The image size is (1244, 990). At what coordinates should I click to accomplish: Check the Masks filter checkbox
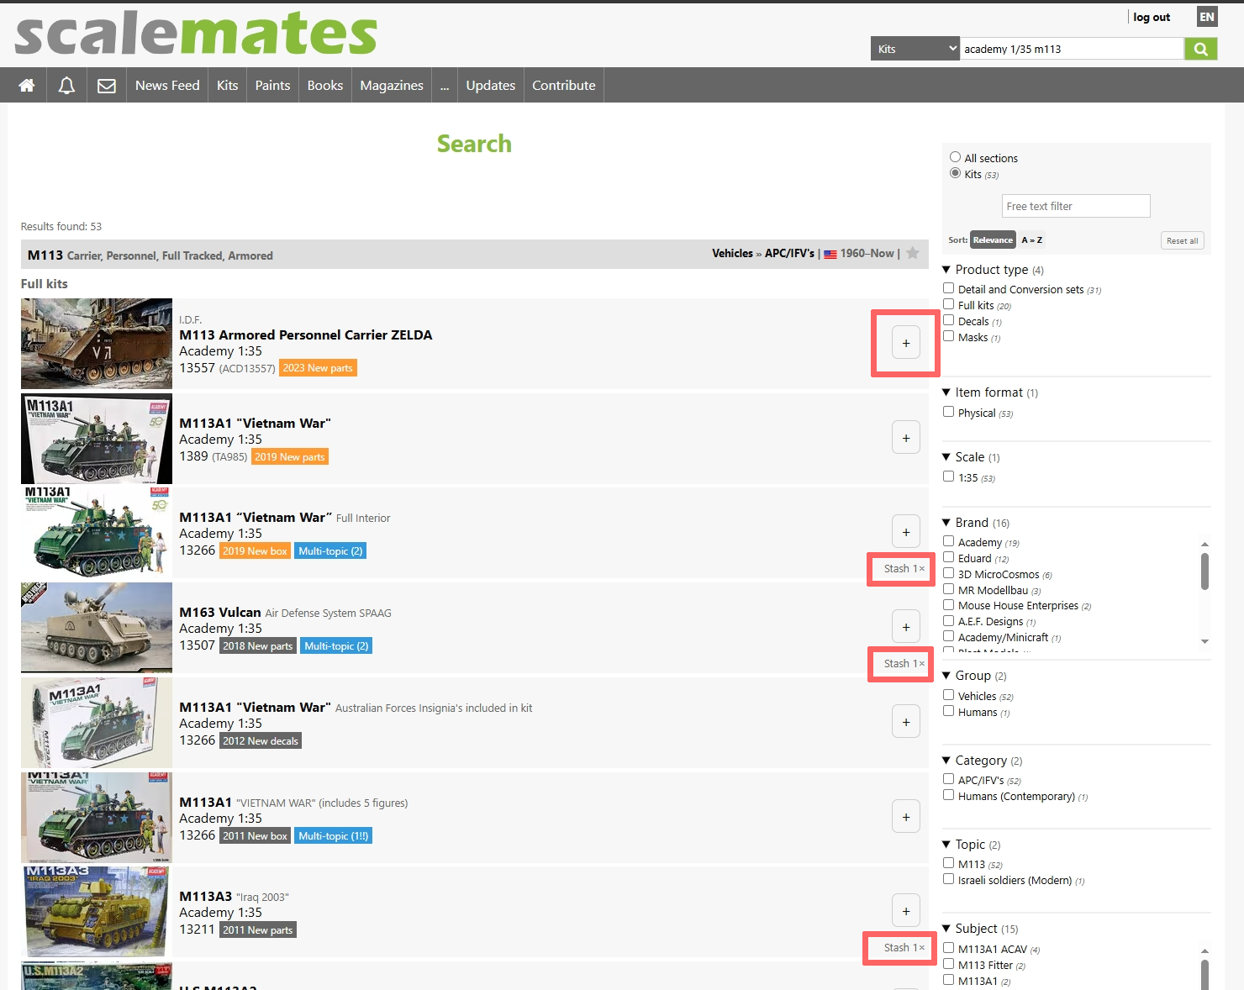[x=948, y=336]
